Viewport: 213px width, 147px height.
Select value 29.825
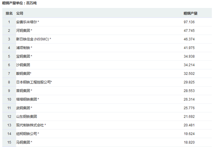point(189,82)
